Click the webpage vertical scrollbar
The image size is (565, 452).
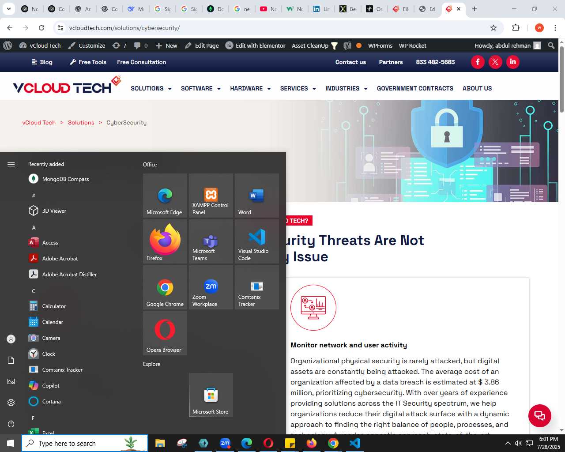click(561, 79)
